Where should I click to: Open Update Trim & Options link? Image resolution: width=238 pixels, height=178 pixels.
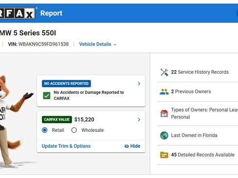pyautogui.click(x=66, y=146)
